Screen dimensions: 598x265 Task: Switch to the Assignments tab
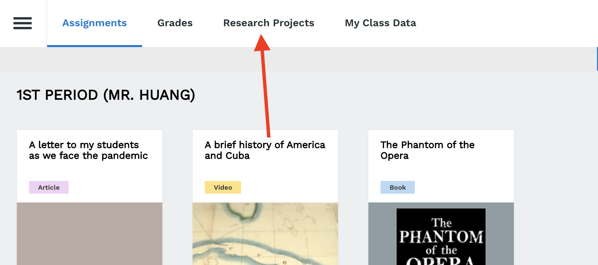pyautogui.click(x=95, y=23)
